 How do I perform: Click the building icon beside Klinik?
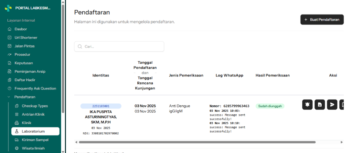(x=16, y=123)
